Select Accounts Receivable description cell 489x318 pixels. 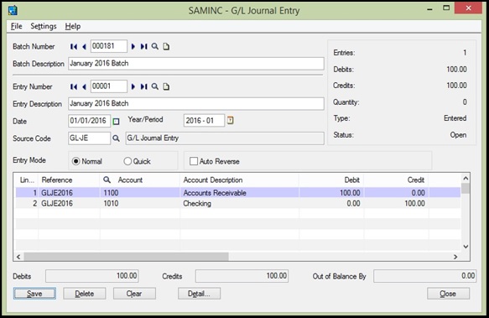pos(239,193)
